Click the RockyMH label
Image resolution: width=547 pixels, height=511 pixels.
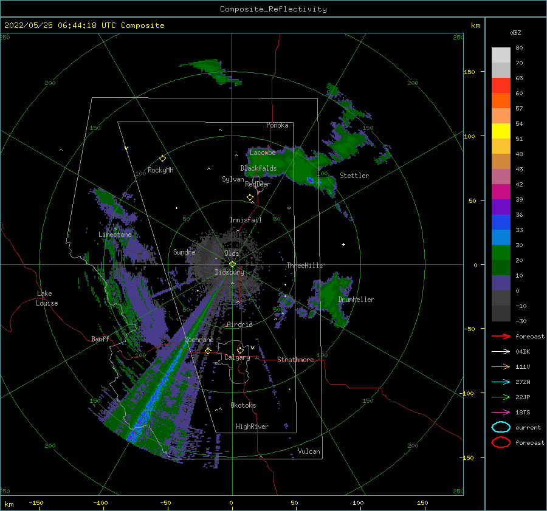(x=160, y=170)
